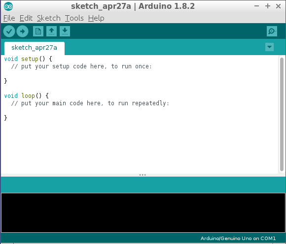Place cursor on the void setup line
286x244 pixels.
[28, 59]
